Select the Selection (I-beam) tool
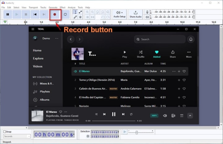This screenshot has height=144, width=223. pyautogui.click(x=75, y=12)
